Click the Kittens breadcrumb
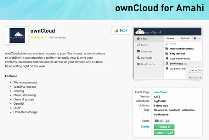 click(x=170, y=39)
